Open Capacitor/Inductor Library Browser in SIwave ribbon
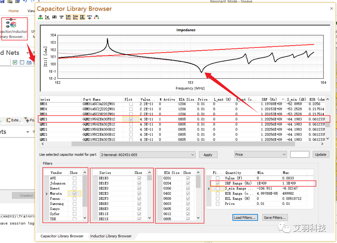337x243 pixels. click(x=13, y=29)
